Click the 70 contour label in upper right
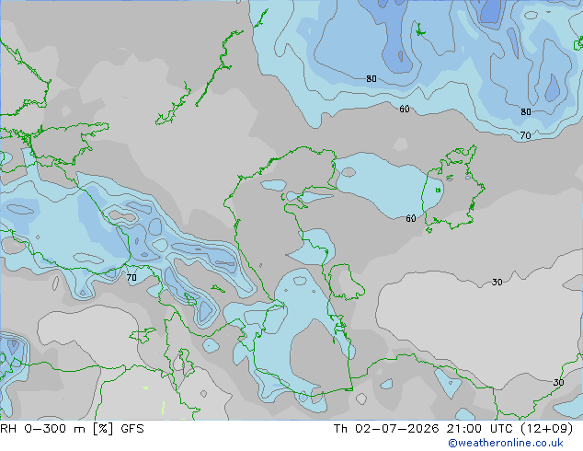 [525, 136]
